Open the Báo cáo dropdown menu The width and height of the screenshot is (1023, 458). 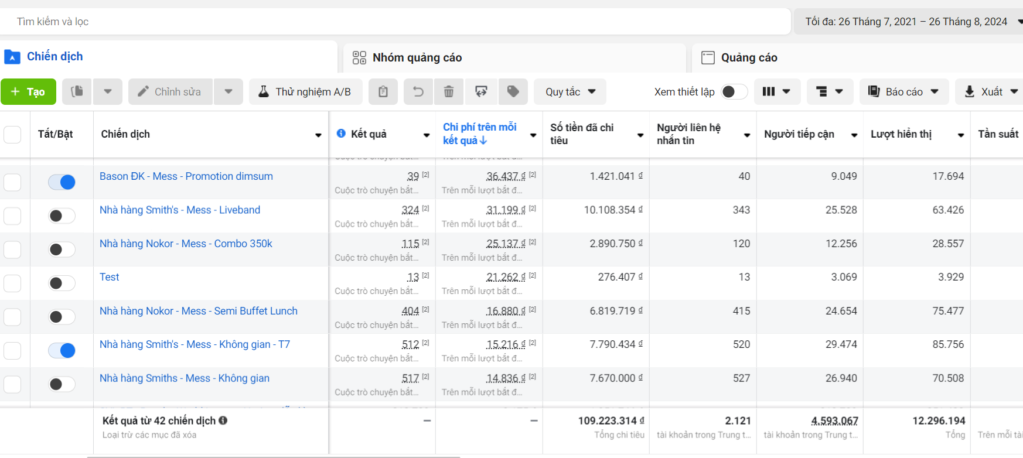tap(904, 91)
